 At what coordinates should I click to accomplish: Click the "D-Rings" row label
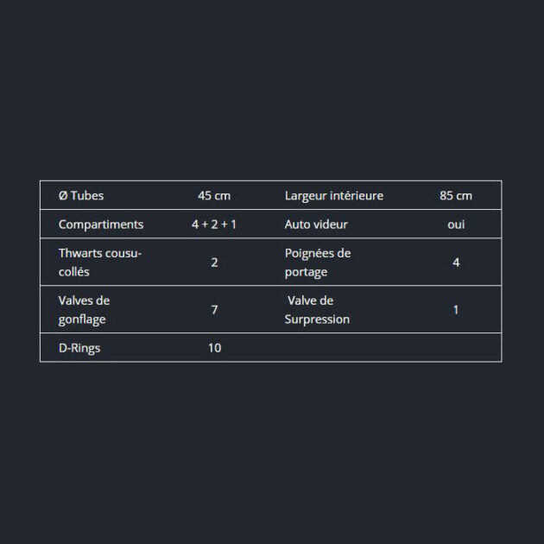click(x=79, y=348)
